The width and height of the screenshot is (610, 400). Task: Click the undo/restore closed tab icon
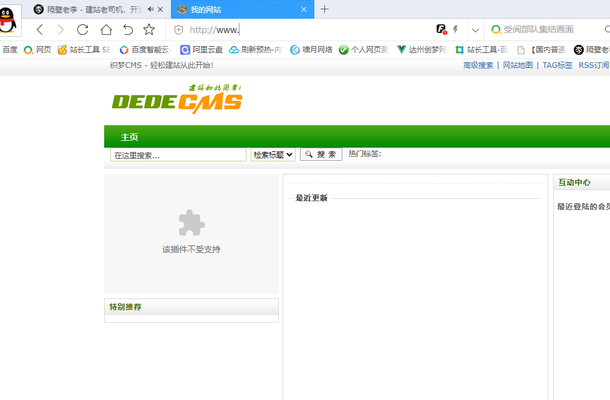[x=128, y=29]
